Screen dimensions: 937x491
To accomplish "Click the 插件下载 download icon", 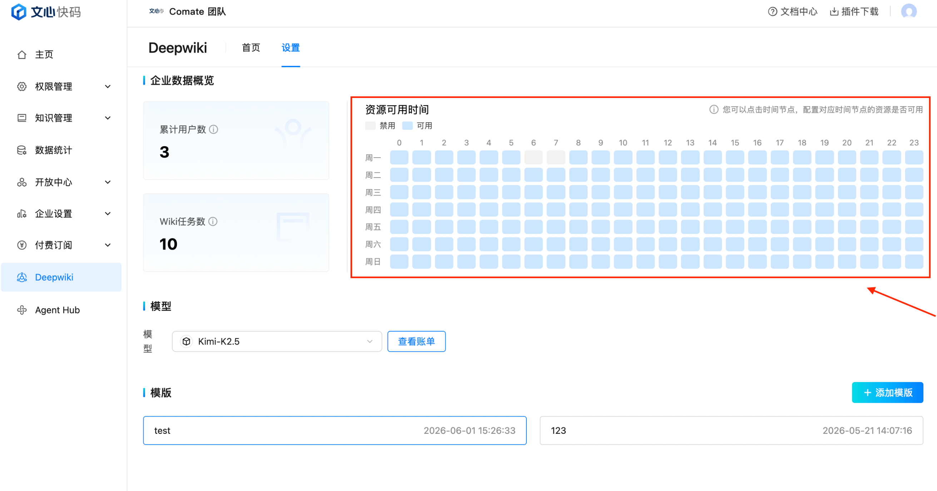I will (x=834, y=12).
